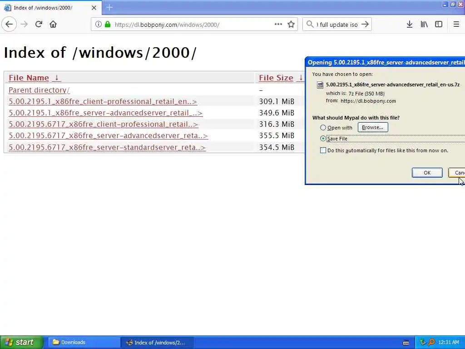Click the 349.6 MiB size cell
465x349 pixels.
point(277,113)
